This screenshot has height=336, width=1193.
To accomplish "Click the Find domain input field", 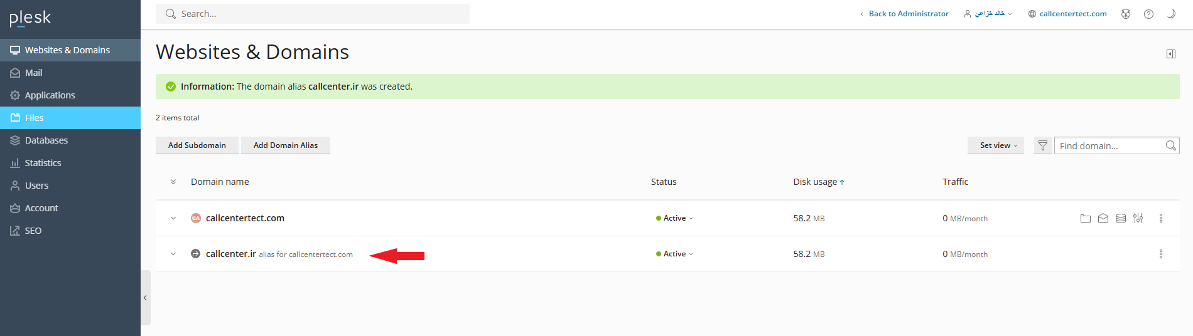I will (1108, 145).
